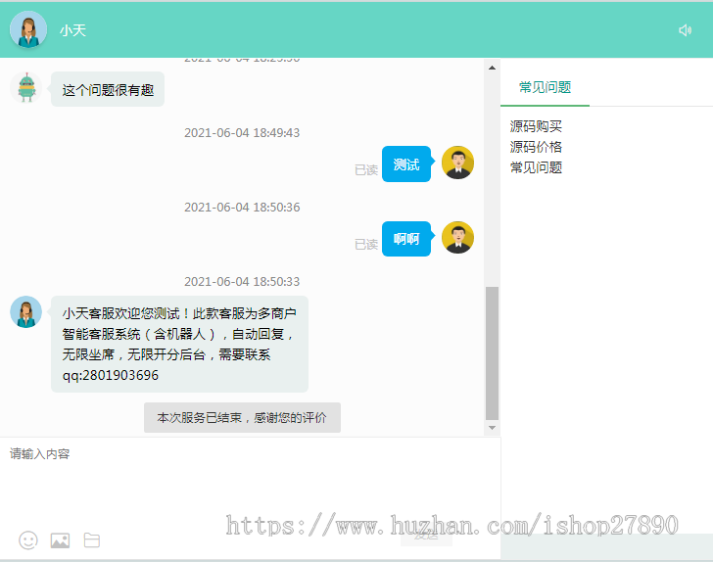
Task: Click timestamp 2021-06-04 18:50:36
Action: pos(242,208)
